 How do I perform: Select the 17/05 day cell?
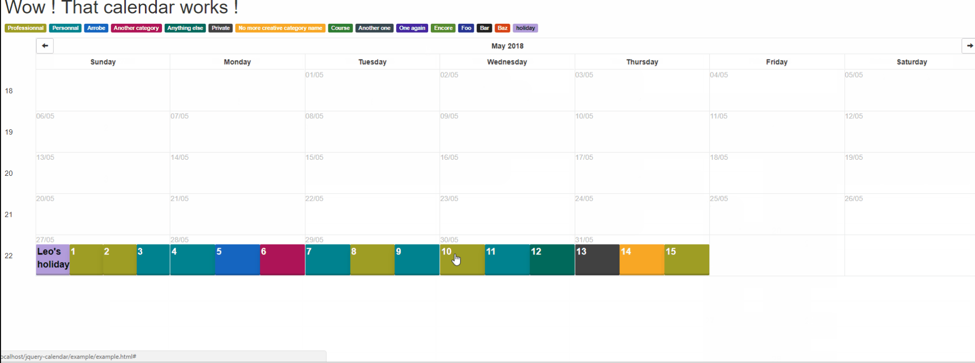click(x=642, y=173)
